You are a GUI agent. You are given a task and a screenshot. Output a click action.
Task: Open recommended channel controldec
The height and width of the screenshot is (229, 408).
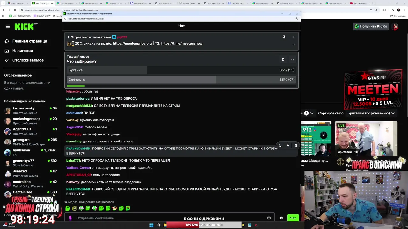click(x=31, y=184)
